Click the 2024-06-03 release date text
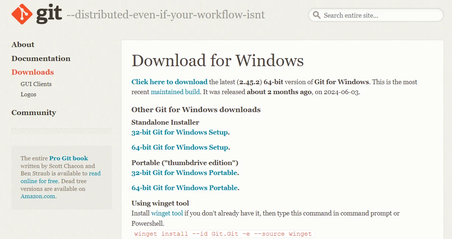The height and width of the screenshot is (239, 452). (341, 92)
